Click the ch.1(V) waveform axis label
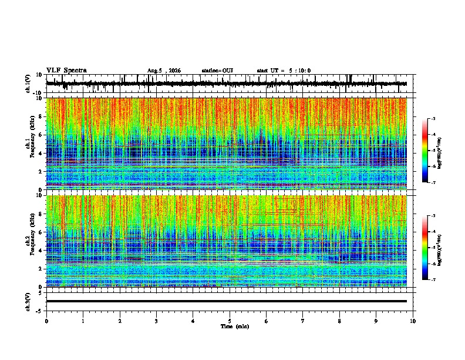Screen dimensions: 465x360 point(28,84)
